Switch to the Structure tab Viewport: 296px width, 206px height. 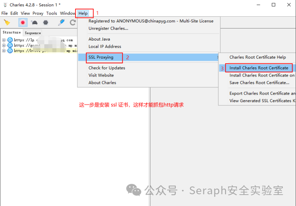click(12, 32)
